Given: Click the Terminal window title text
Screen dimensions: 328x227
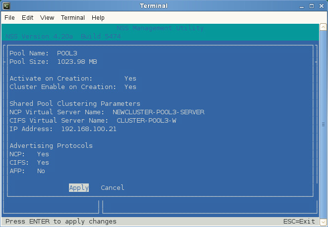Looking at the screenshot, I should click(154, 5).
